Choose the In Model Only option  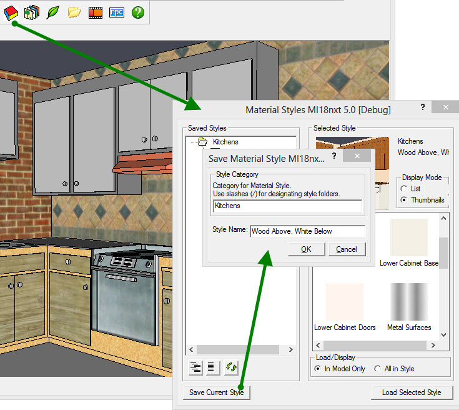click(x=318, y=369)
